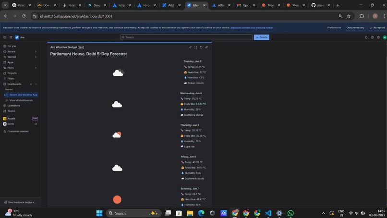Maximize the Jira Weather Gadget to fullscreen

pos(196,47)
